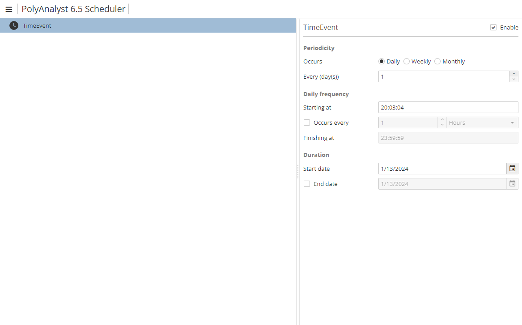The height and width of the screenshot is (325, 522).
Task: Click the TimeEvent clock icon
Action: coord(14,25)
